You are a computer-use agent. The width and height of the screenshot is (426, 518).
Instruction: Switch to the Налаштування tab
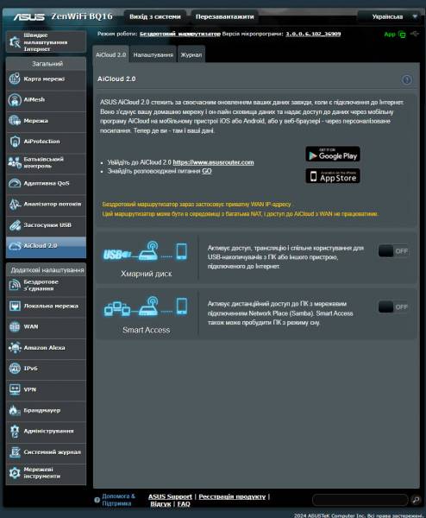click(153, 54)
